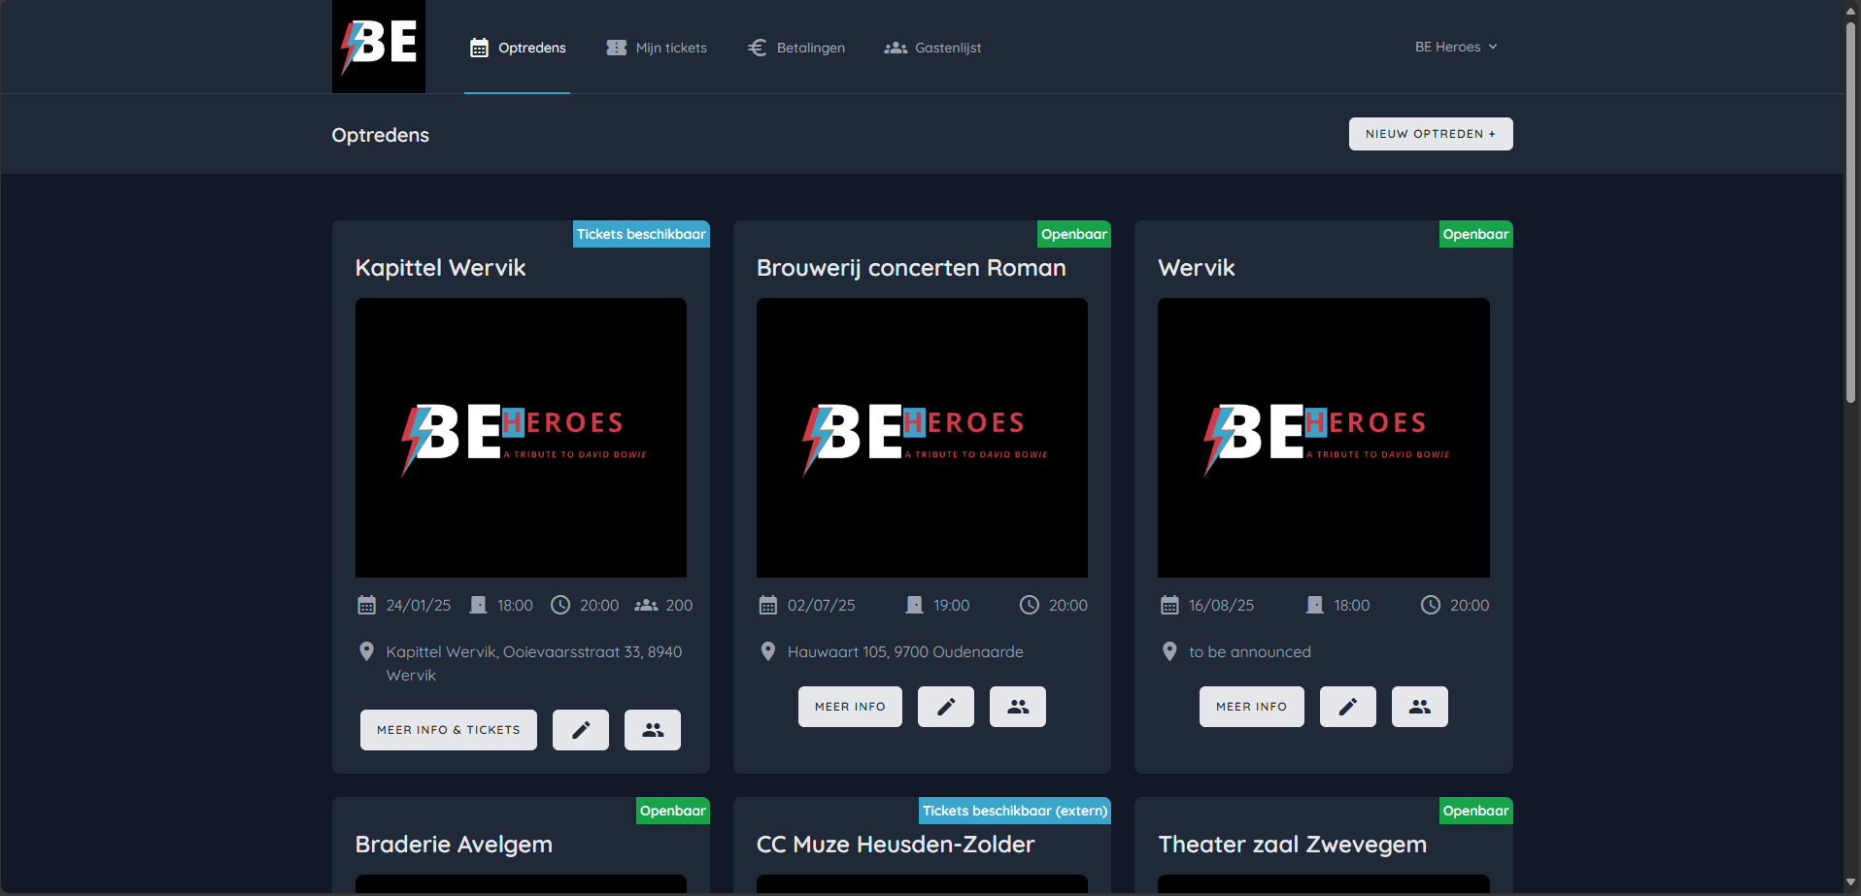Viewport: 1861px width, 896px height.
Task: Click the location pin icon next to Hauwaart 105
Action: click(767, 650)
